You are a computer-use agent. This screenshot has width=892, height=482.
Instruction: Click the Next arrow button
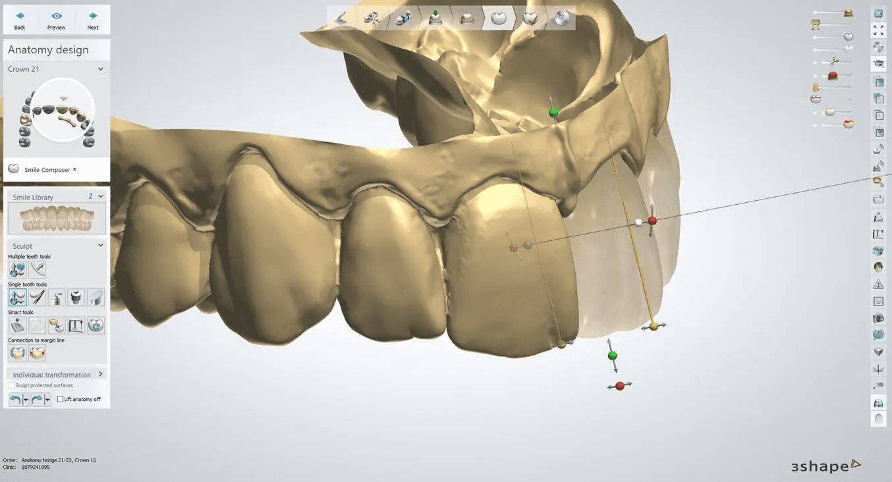(x=93, y=20)
